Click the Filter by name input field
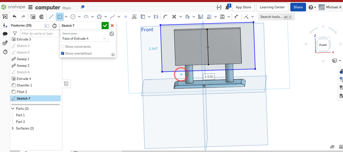The image size is (343, 152). pyautogui.click(x=39, y=33)
